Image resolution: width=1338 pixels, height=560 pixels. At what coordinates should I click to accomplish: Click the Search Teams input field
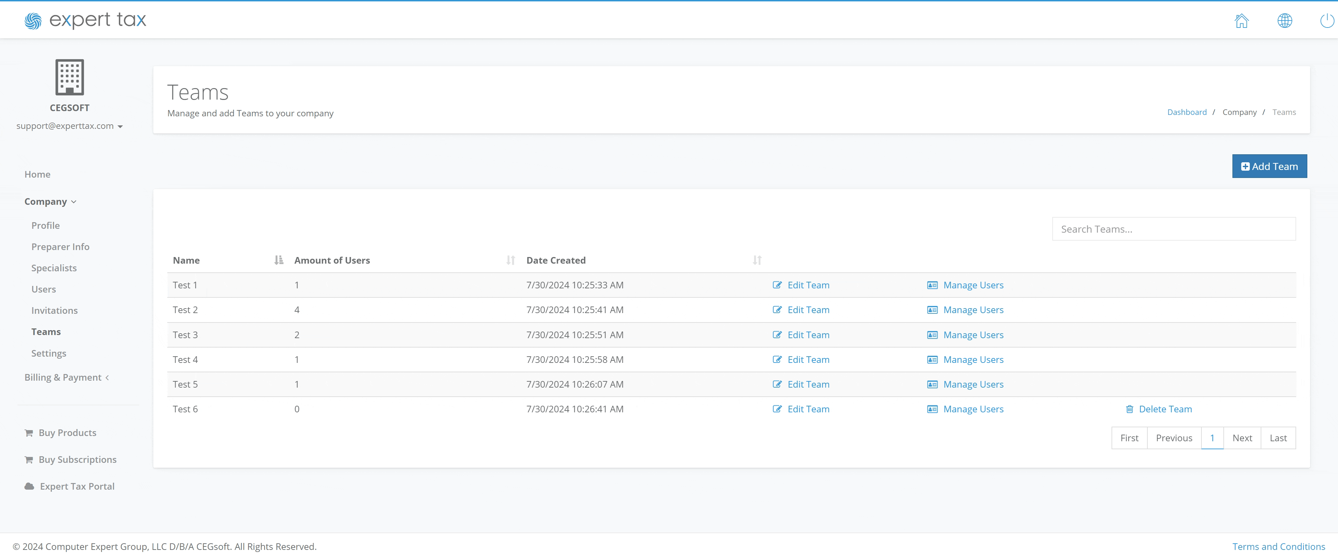tap(1173, 229)
